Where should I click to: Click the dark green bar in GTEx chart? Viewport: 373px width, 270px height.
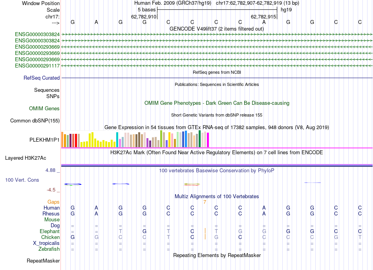pos(199,139)
